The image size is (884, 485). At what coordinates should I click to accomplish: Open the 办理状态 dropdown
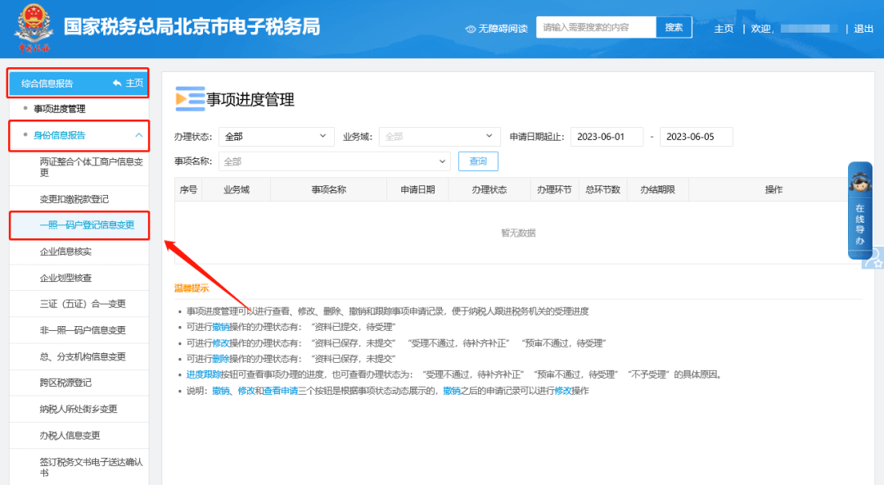click(x=276, y=136)
